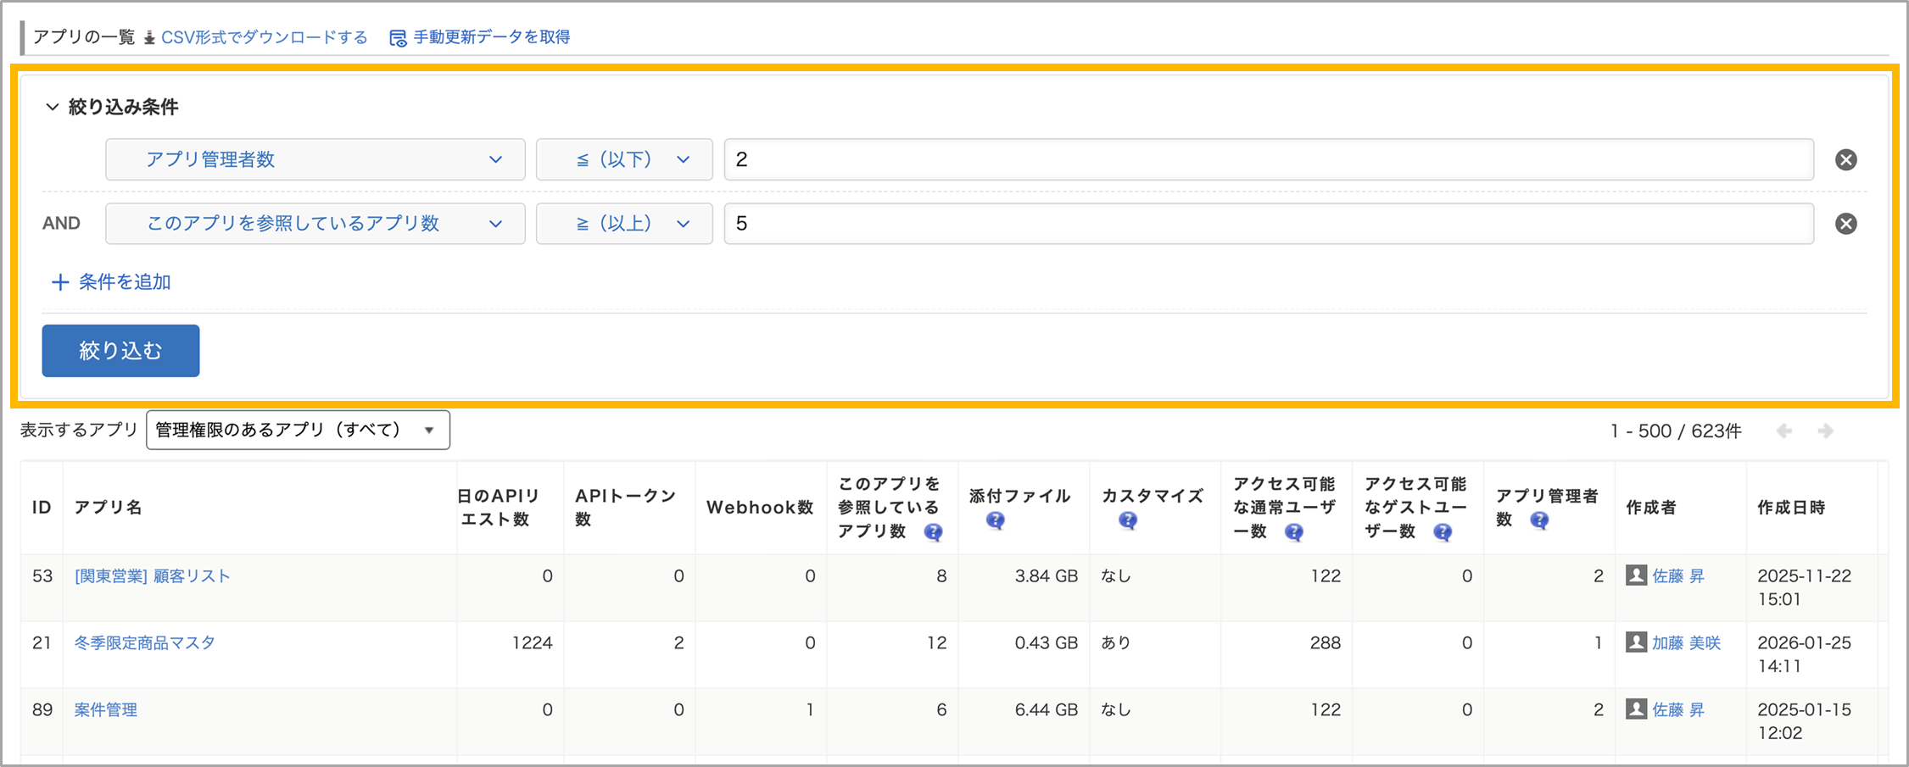Click user avatar icon in 案件管理 row

click(x=1636, y=709)
